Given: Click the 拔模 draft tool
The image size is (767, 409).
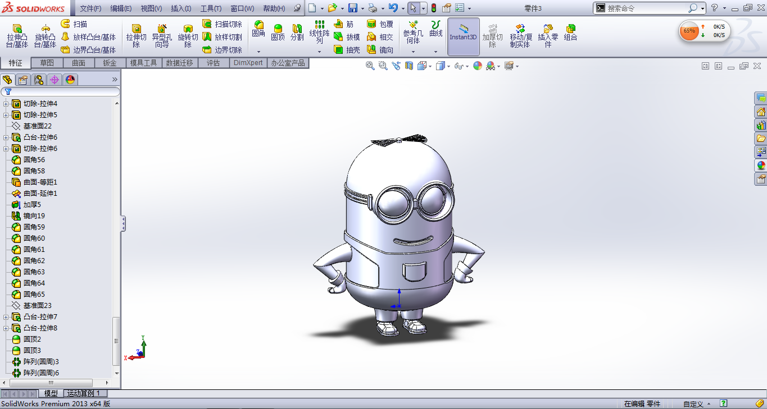Looking at the screenshot, I should point(347,37).
